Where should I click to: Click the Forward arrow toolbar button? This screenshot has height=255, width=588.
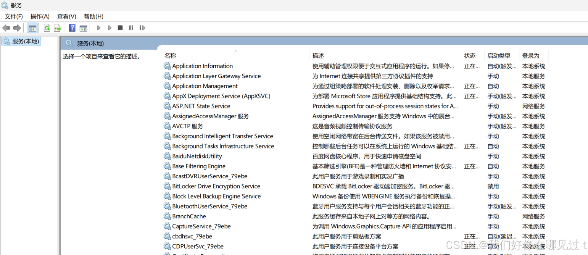point(17,28)
